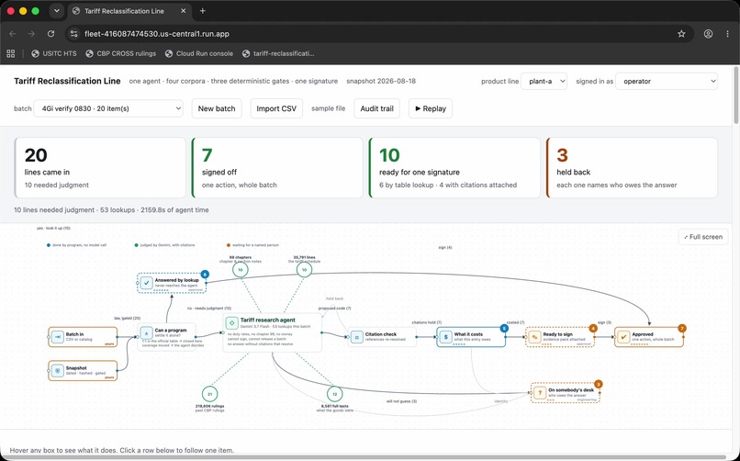
Task: Click the Batch in node icon
Action: click(x=58, y=336)
